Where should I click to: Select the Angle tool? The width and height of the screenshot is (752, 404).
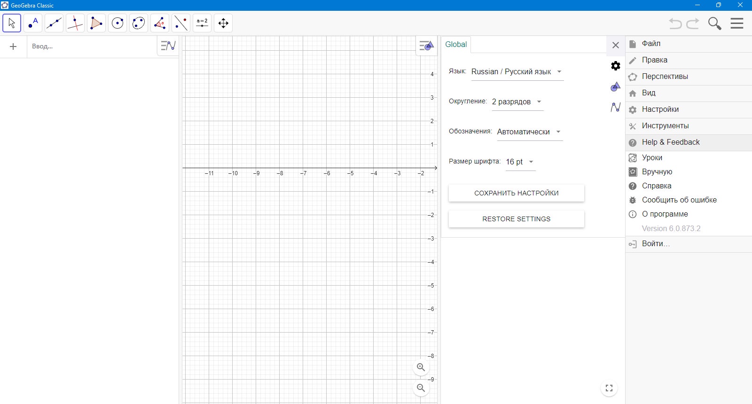tap(160, 23)
